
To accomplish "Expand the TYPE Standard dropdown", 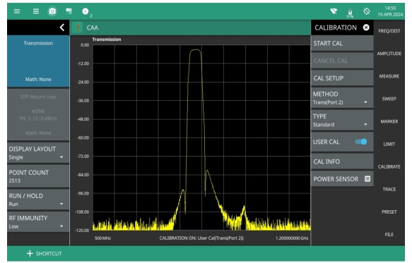I will pyautogui.click(x=342, y=120).
